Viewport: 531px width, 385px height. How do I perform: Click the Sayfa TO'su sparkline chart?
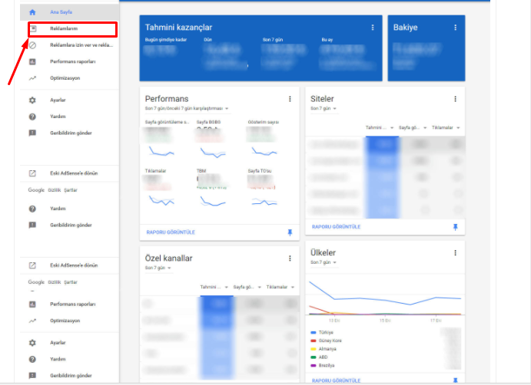pos(264,202)
